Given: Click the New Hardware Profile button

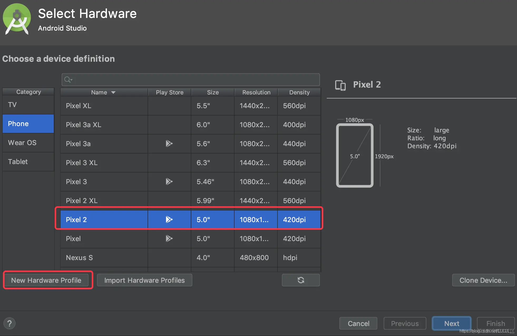Looking at the screenshot, I should click(x=46, y=280).
